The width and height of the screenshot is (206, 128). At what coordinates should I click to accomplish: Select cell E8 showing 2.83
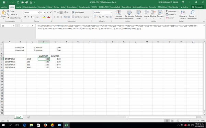tap(55, 65)
